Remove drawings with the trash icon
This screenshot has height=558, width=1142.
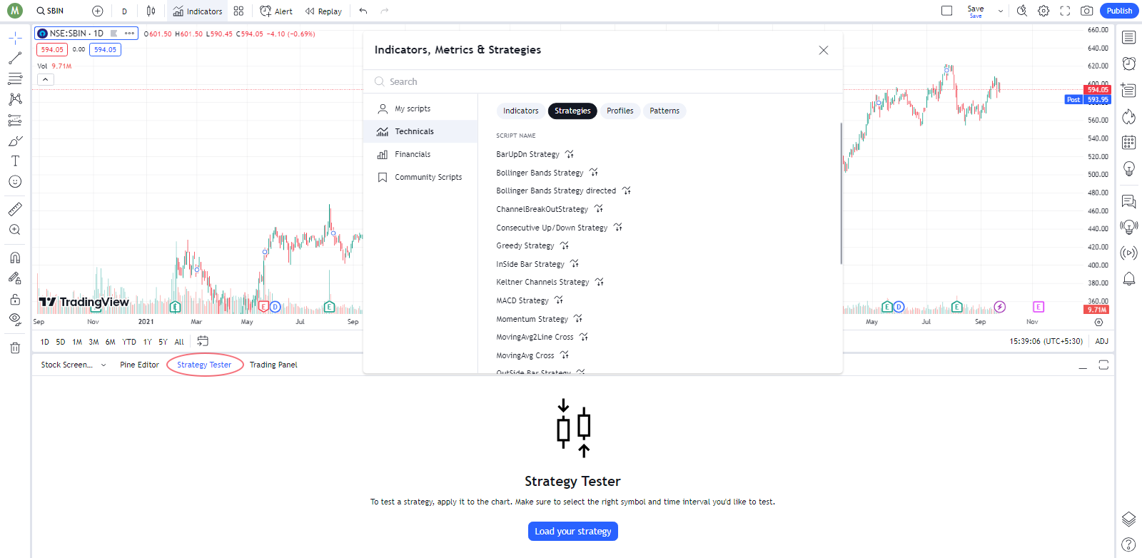tap(15, 348)
